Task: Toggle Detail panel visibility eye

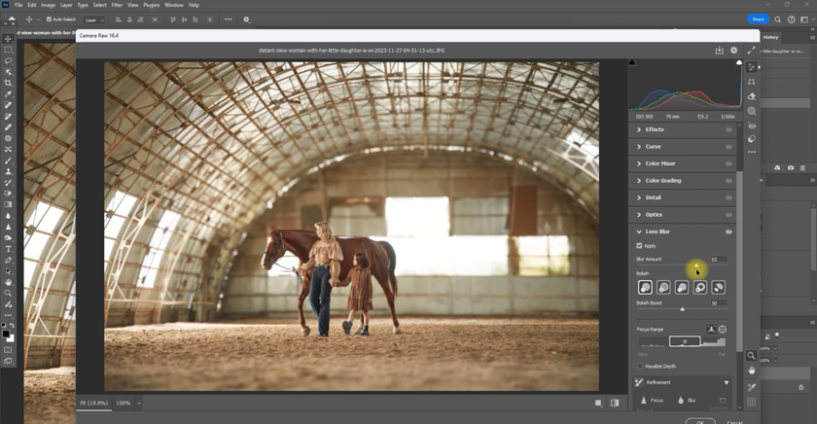Action: point(728,198)
